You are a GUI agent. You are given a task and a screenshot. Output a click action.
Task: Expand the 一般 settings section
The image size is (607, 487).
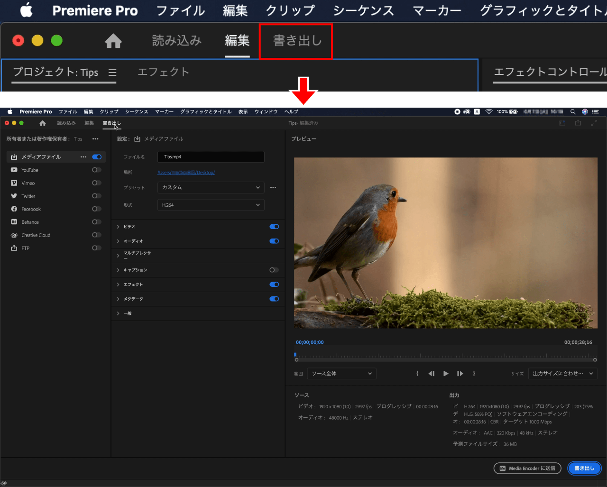[118, 313]
